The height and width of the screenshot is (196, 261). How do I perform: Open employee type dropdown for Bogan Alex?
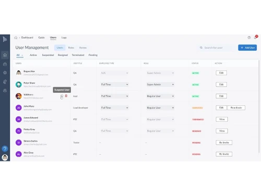(x=114, y=73)
